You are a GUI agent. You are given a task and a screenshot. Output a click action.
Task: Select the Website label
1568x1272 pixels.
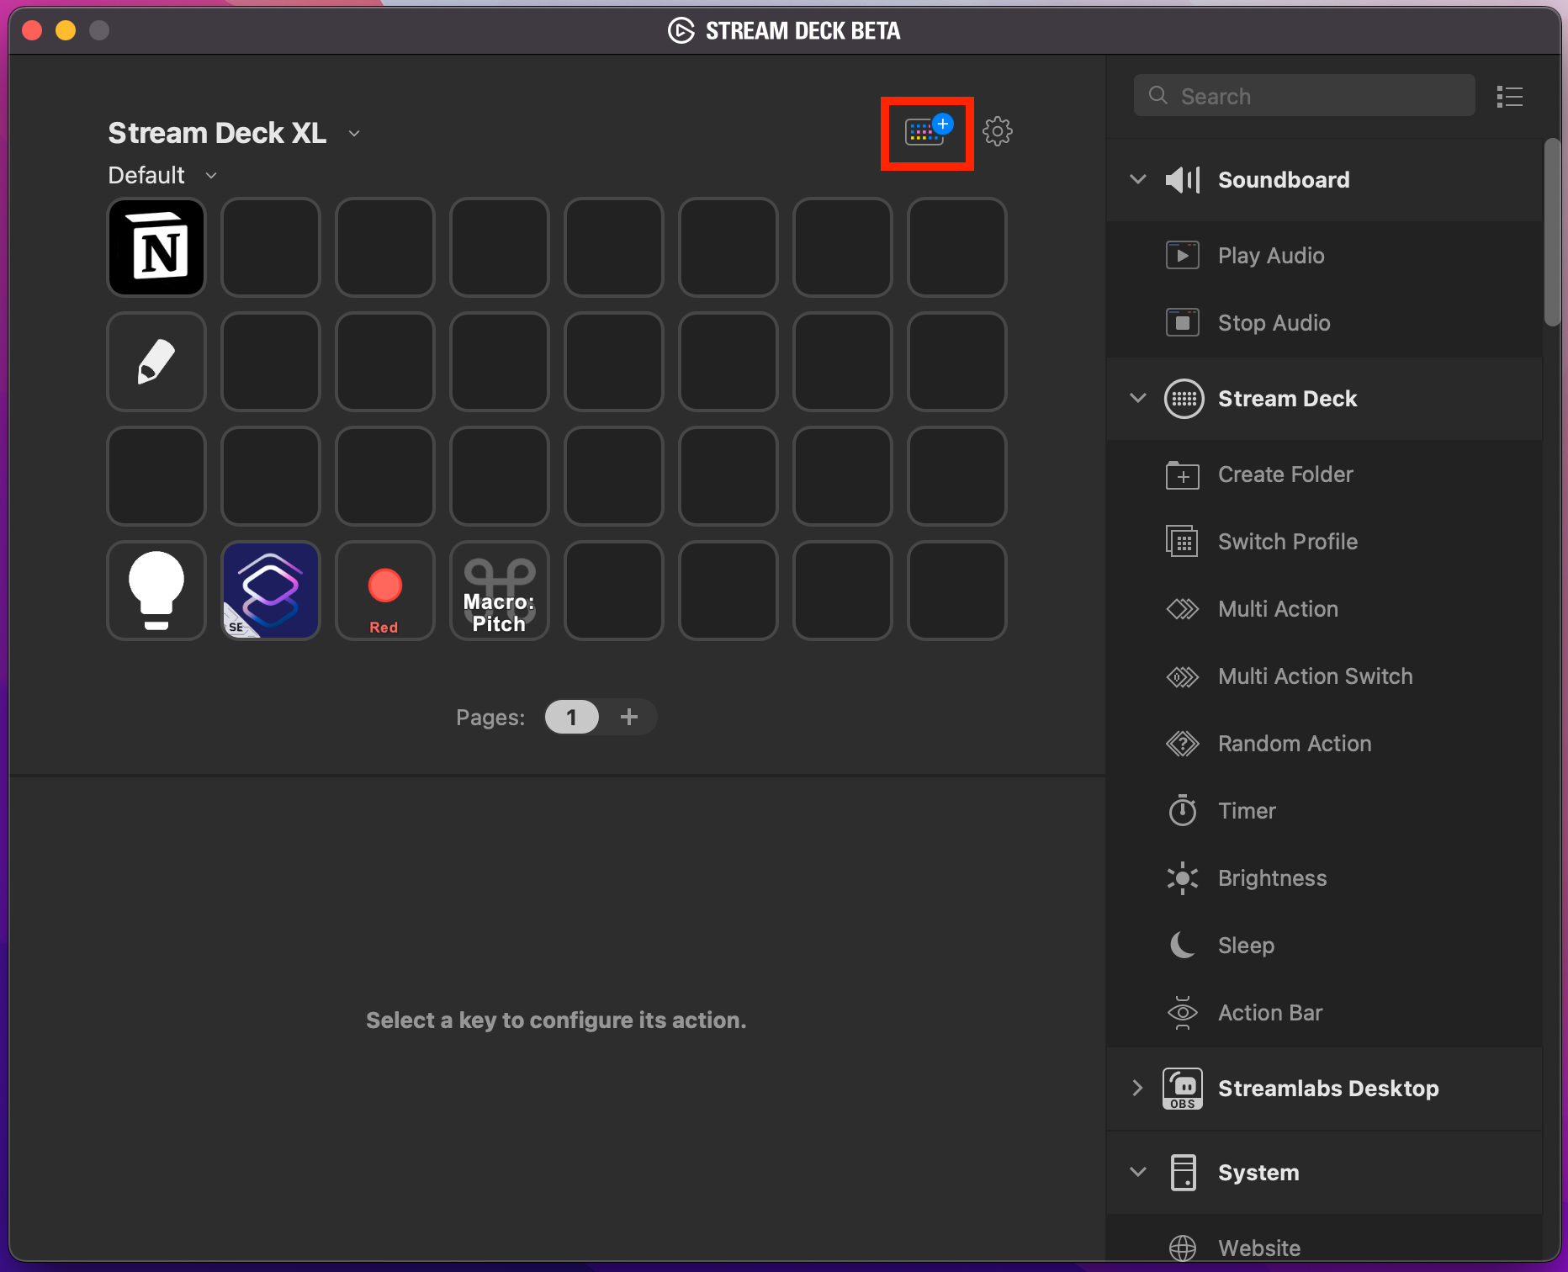1259,1248
